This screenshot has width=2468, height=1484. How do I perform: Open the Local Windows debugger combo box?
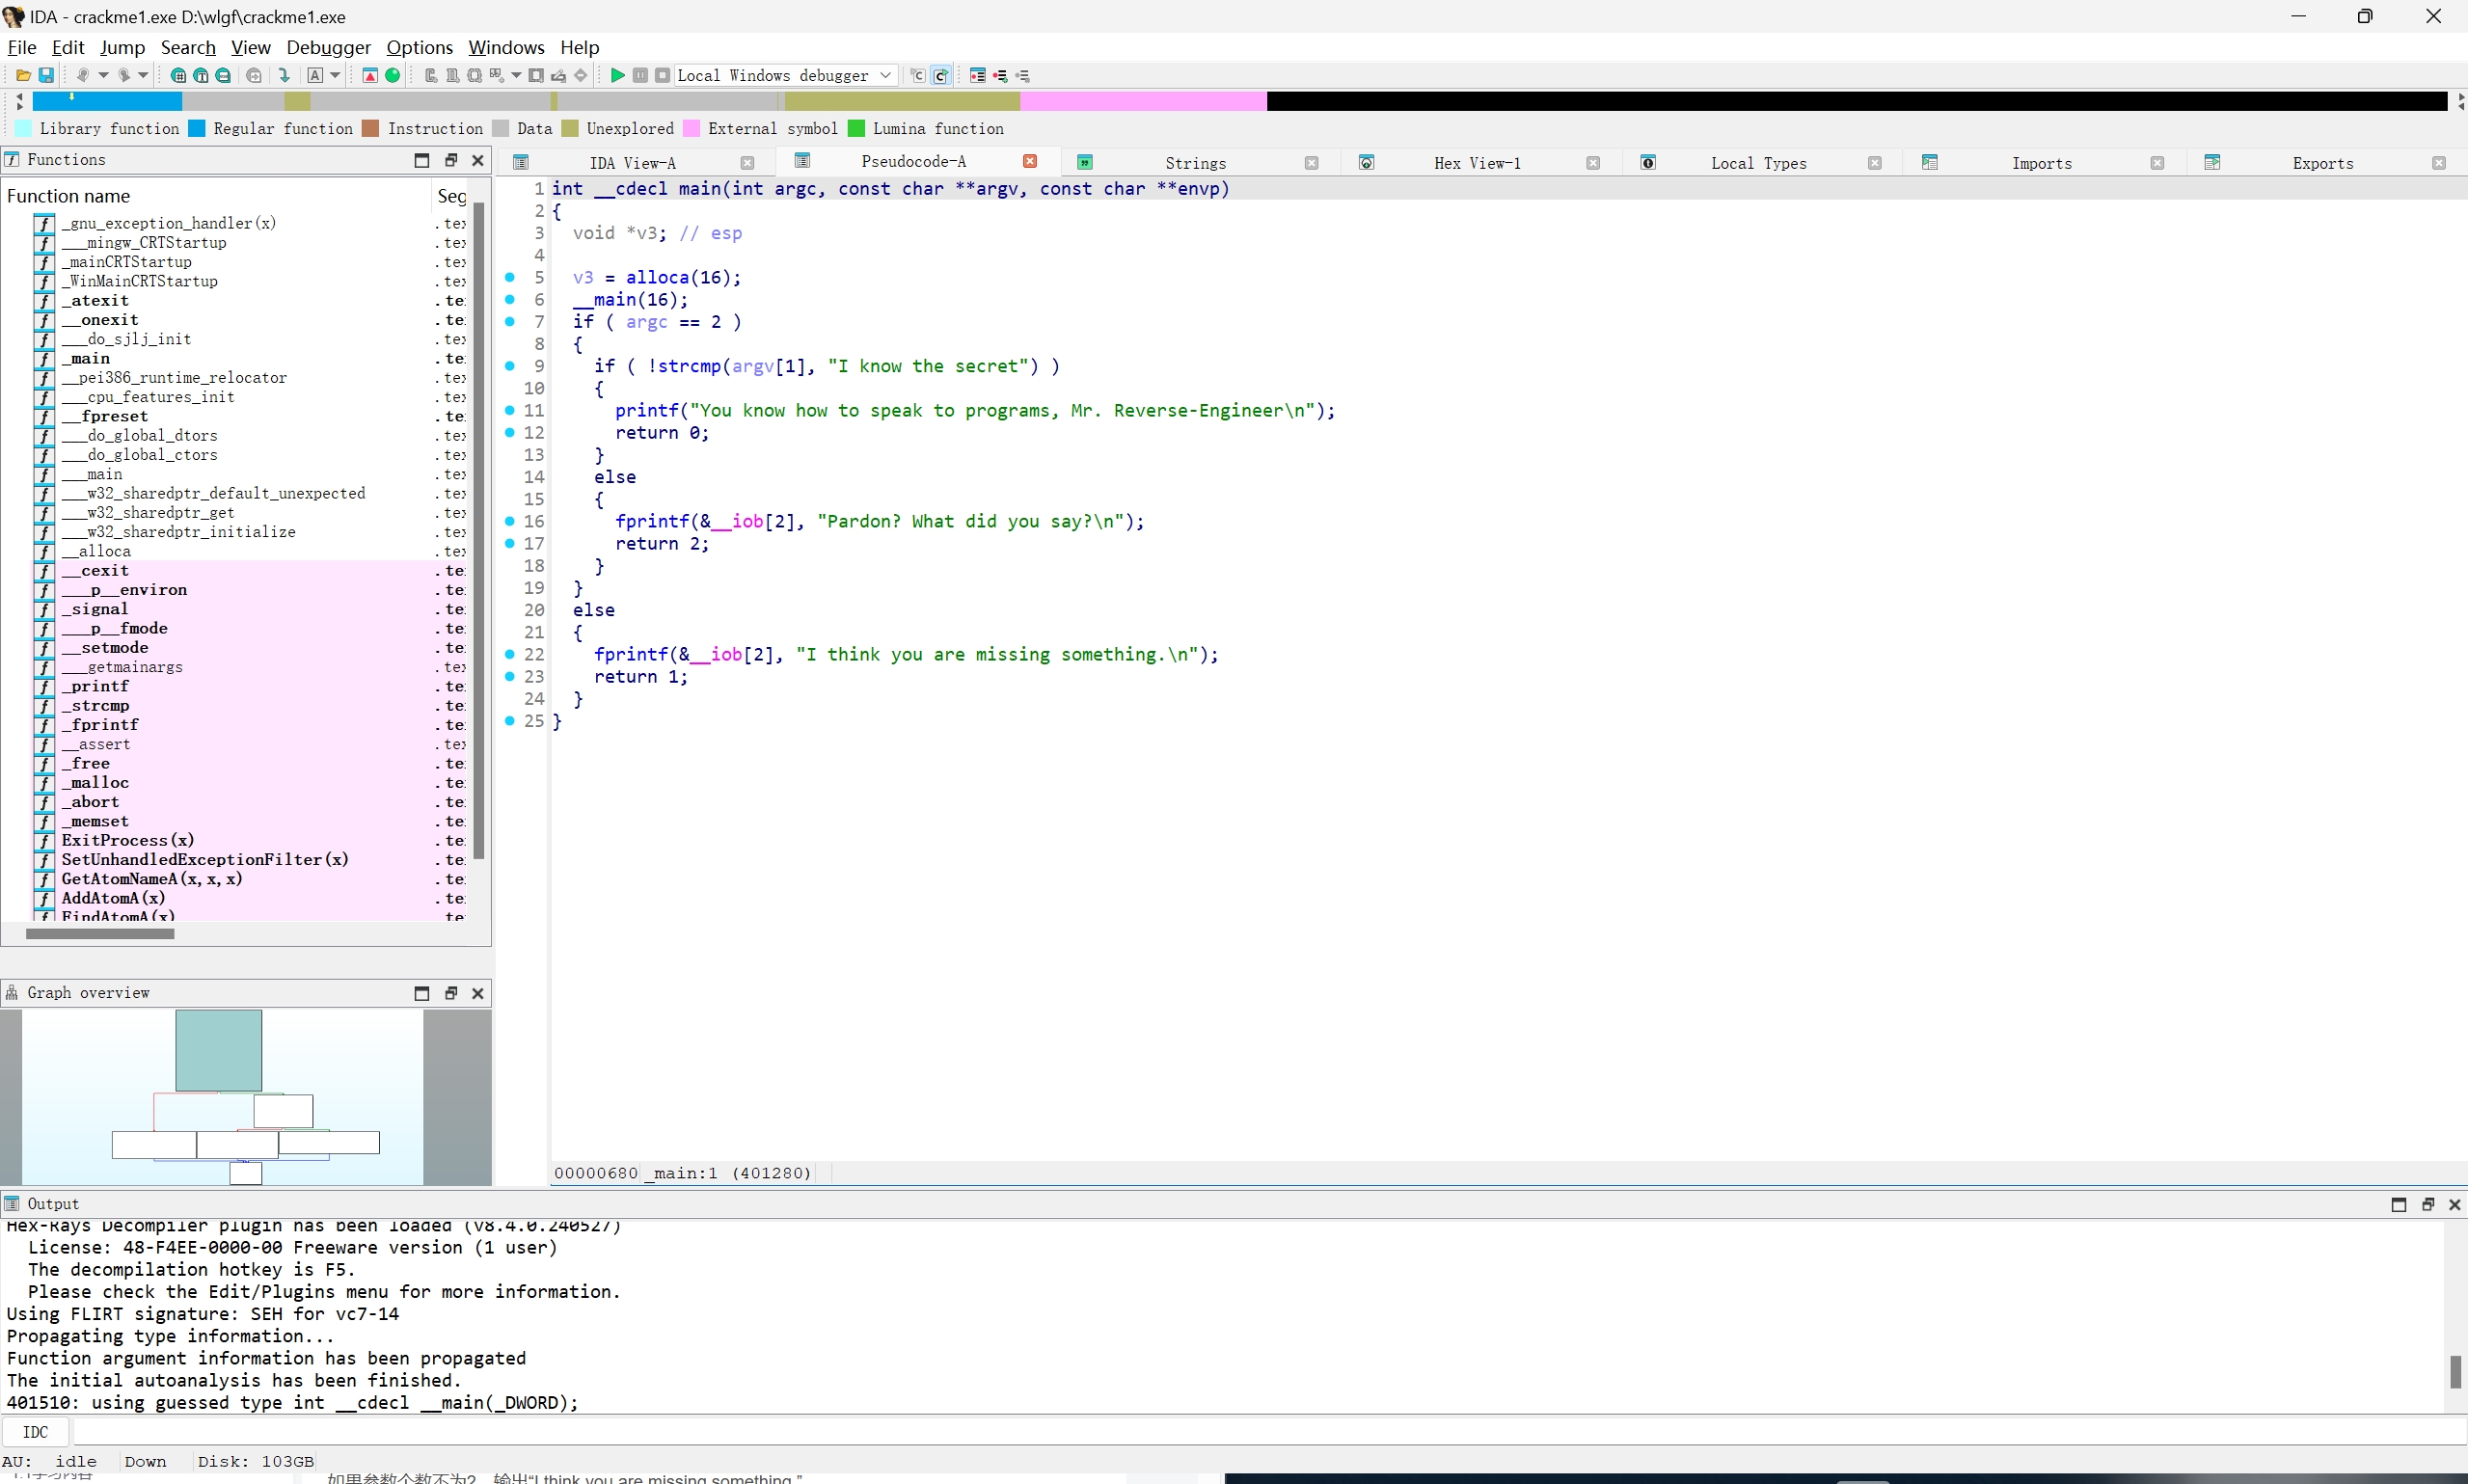[x=785, y=75]
